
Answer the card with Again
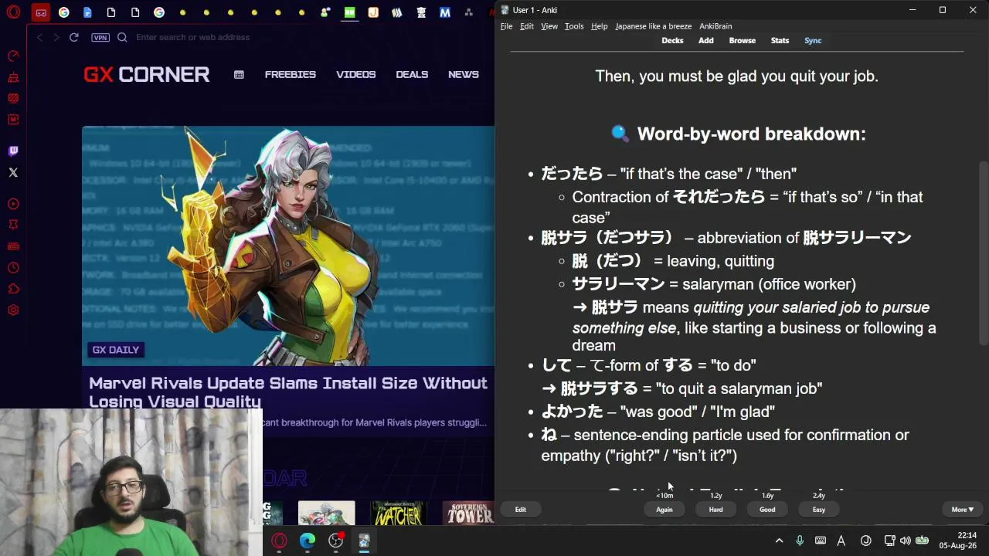[664, 510]
